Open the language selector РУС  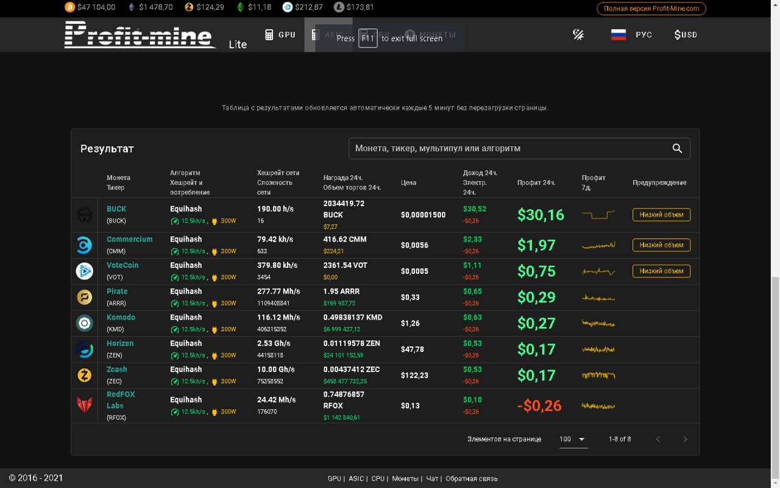click(x=643, y=35)
